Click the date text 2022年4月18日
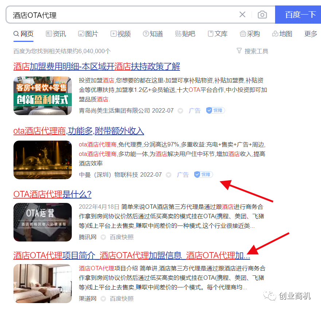Image resolution: width=321 pixels, height=310 pixels. pyautogui.click(x=99, y=207)
